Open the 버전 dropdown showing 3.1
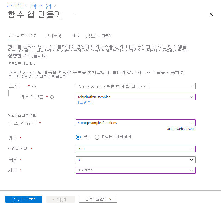The width and height of the screenshot is (221, 208). coord(135,160)
